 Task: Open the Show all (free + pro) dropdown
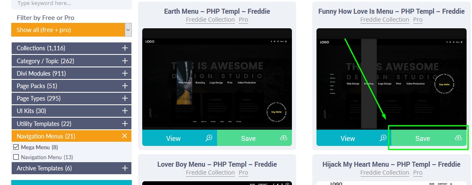click(x=72, y=30)
